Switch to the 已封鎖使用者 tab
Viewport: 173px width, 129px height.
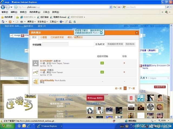coord(57,37)
